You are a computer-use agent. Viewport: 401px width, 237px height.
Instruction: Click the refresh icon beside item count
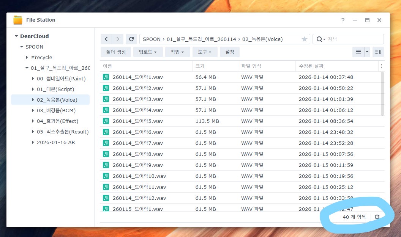377,217
